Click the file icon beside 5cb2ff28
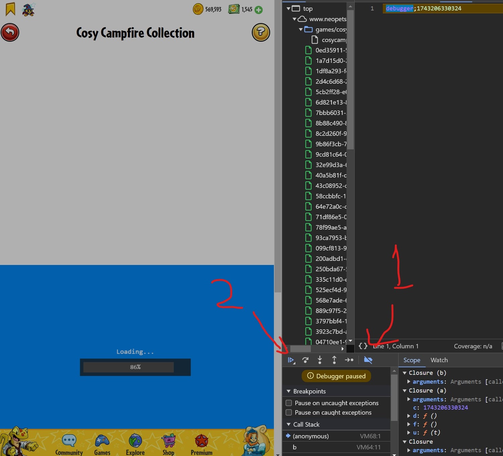Image resolution: width=503 pixels, height=456 pixels. coord(309,92)
